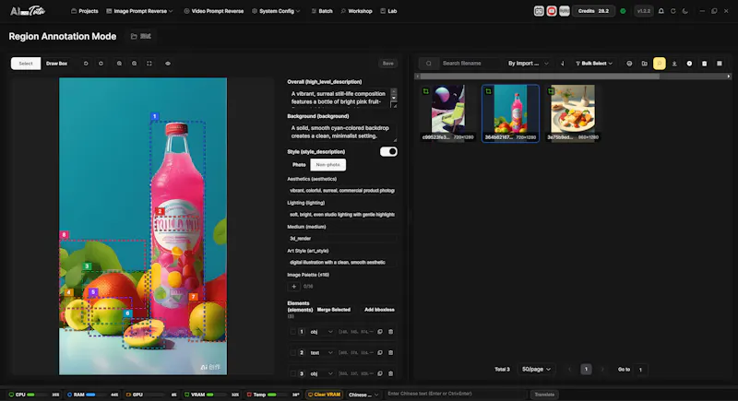Click Merge Selected button
738x401 pixels.
pos(334,310)
